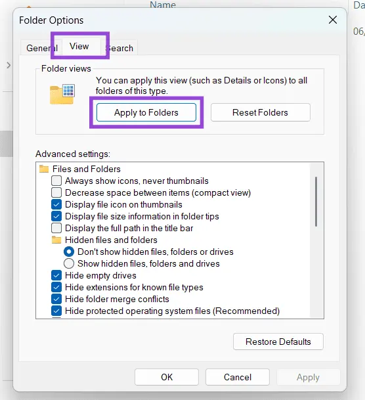Viewport: 365px width, 400px height.
Task: Uncheck Hide extensions for known file types
Action: click(x=56, y=287)
